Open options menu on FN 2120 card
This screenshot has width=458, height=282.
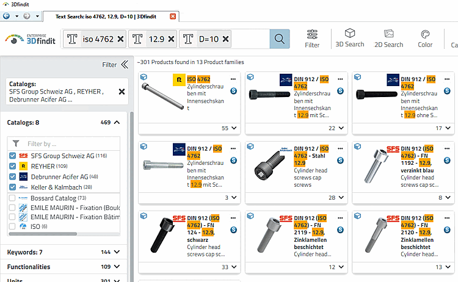pyautogui.click(x=447, y=218)
